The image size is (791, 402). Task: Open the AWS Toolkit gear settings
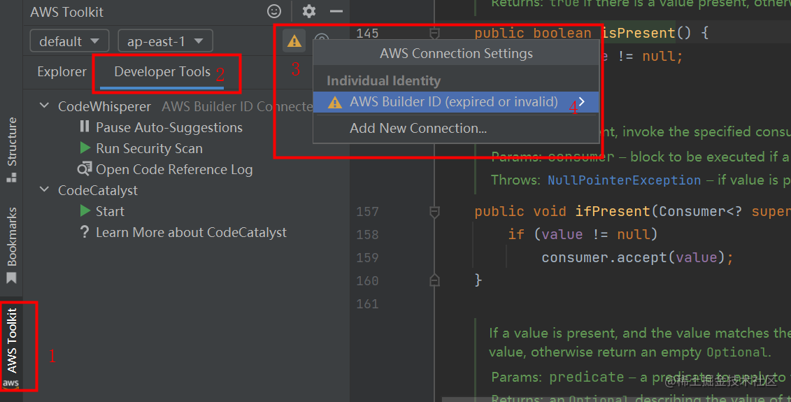click(x=308, y=11)
